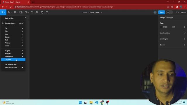The height and width of the screenshot is (105, 187).
Task: Open zoom level 100% dropdown
Action: coord(183,12)
